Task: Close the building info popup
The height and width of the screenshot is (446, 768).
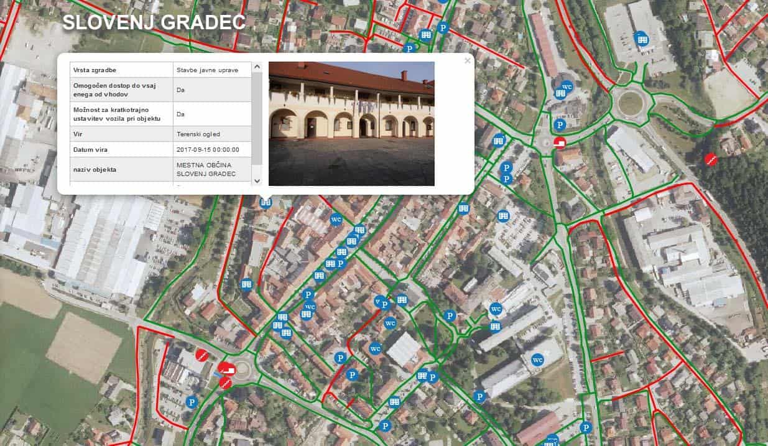Action: point(467,61)
